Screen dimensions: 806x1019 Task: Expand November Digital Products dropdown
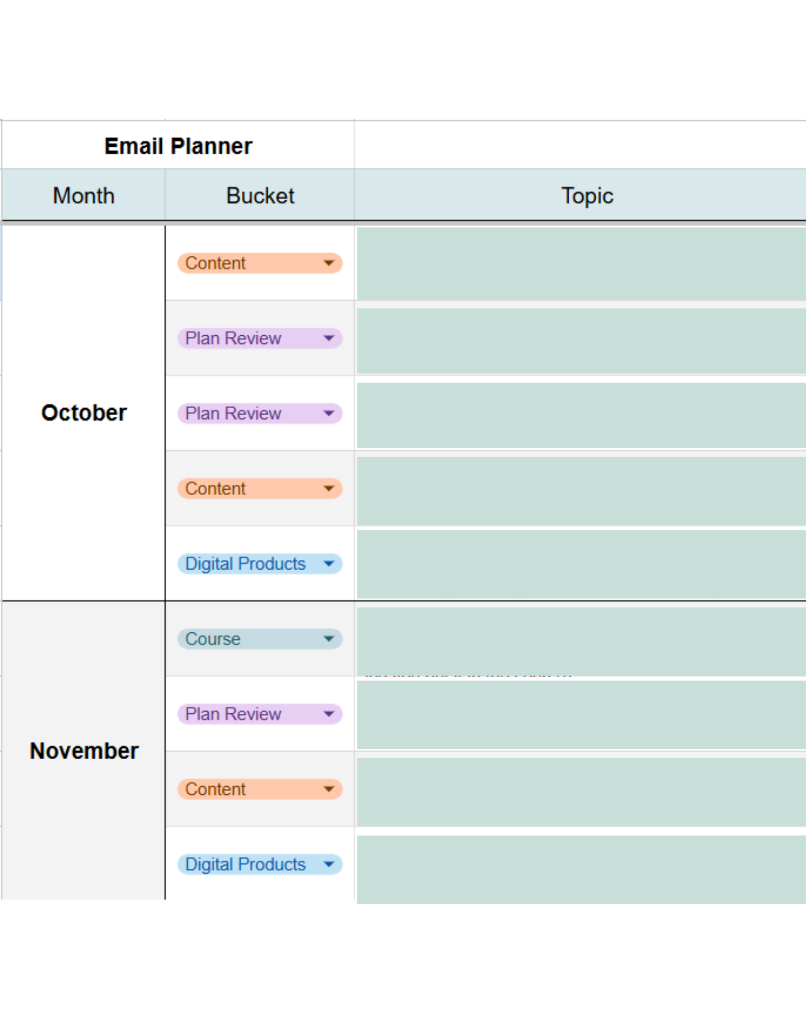329,864
